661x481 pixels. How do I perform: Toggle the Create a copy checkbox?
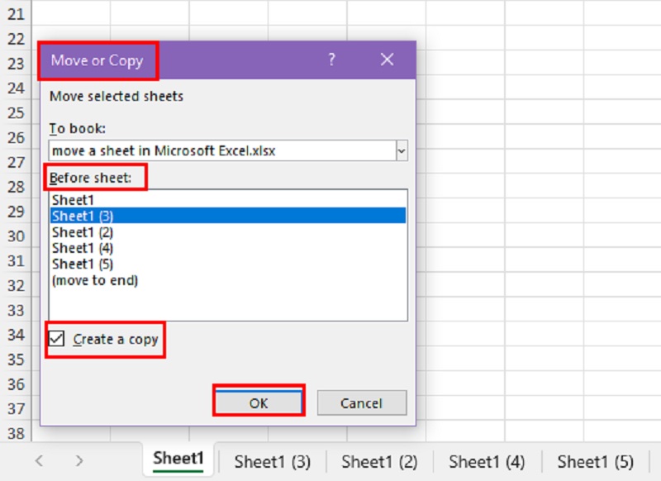click(56, 339)
